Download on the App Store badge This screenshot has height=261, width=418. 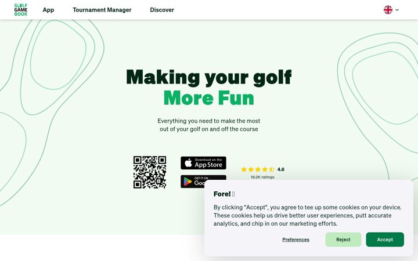pos(203,163)
